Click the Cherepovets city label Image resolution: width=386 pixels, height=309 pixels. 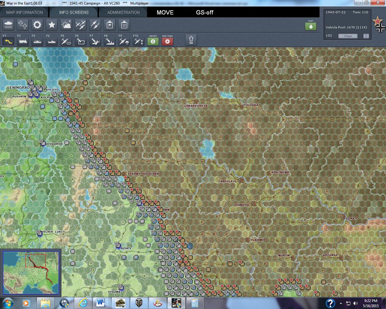[196, 106]
